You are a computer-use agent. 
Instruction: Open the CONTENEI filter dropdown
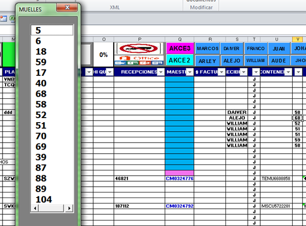click(288, 72)
